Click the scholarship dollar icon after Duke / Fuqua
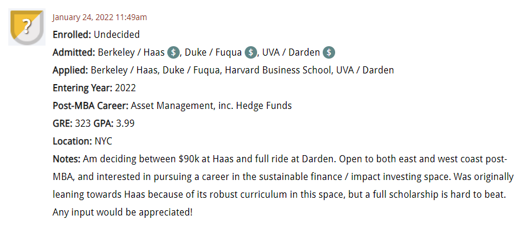Screen dimensions: 529x225 [251, 52]
